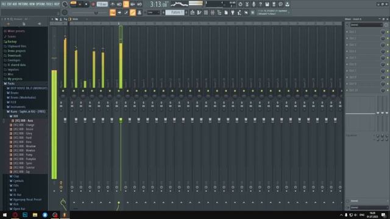Mute the selected green mixer track

click(119, 91)
